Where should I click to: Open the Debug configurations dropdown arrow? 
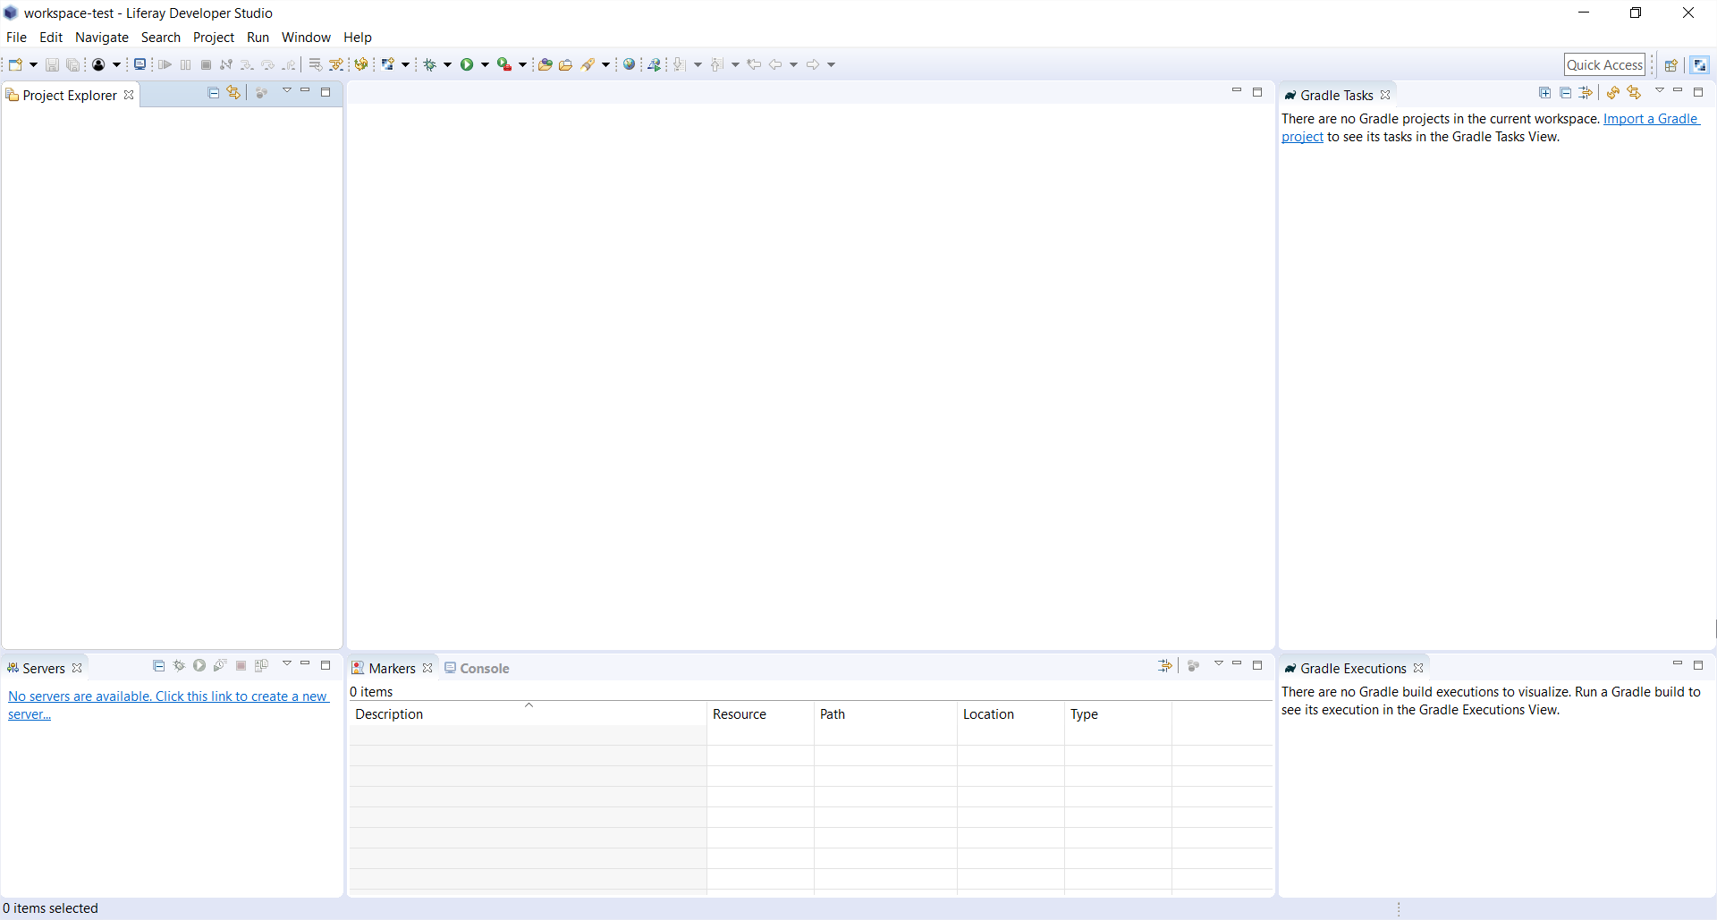[x=448, y=64]
